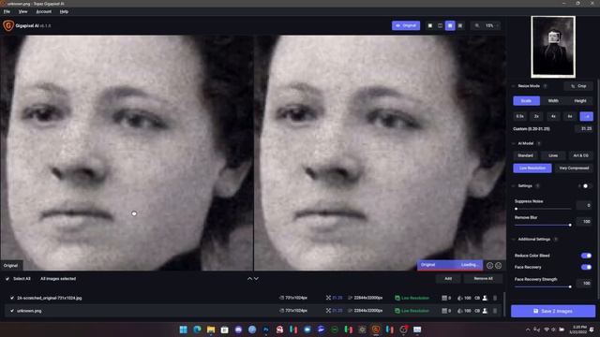The height and width of the screenshot is (337, 600).
Task: Disable the Face Recovery toggle
Action: [586, 267]
